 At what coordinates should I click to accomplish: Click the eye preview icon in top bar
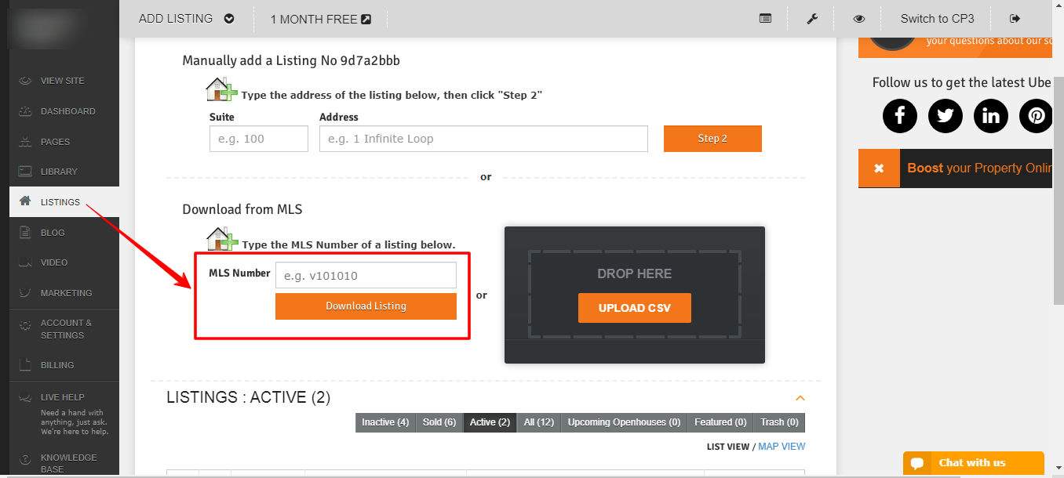859,19
